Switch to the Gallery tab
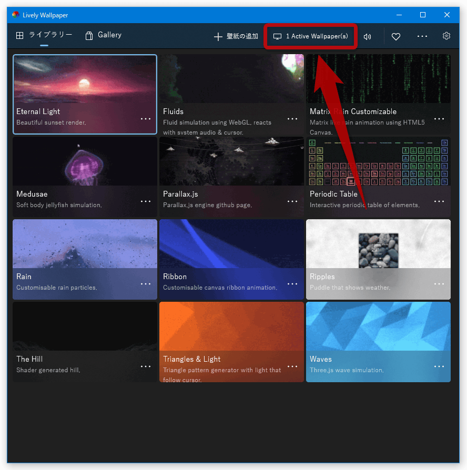Screen dimensions: 467x470 pyautogui.click(x=104, y=35)
